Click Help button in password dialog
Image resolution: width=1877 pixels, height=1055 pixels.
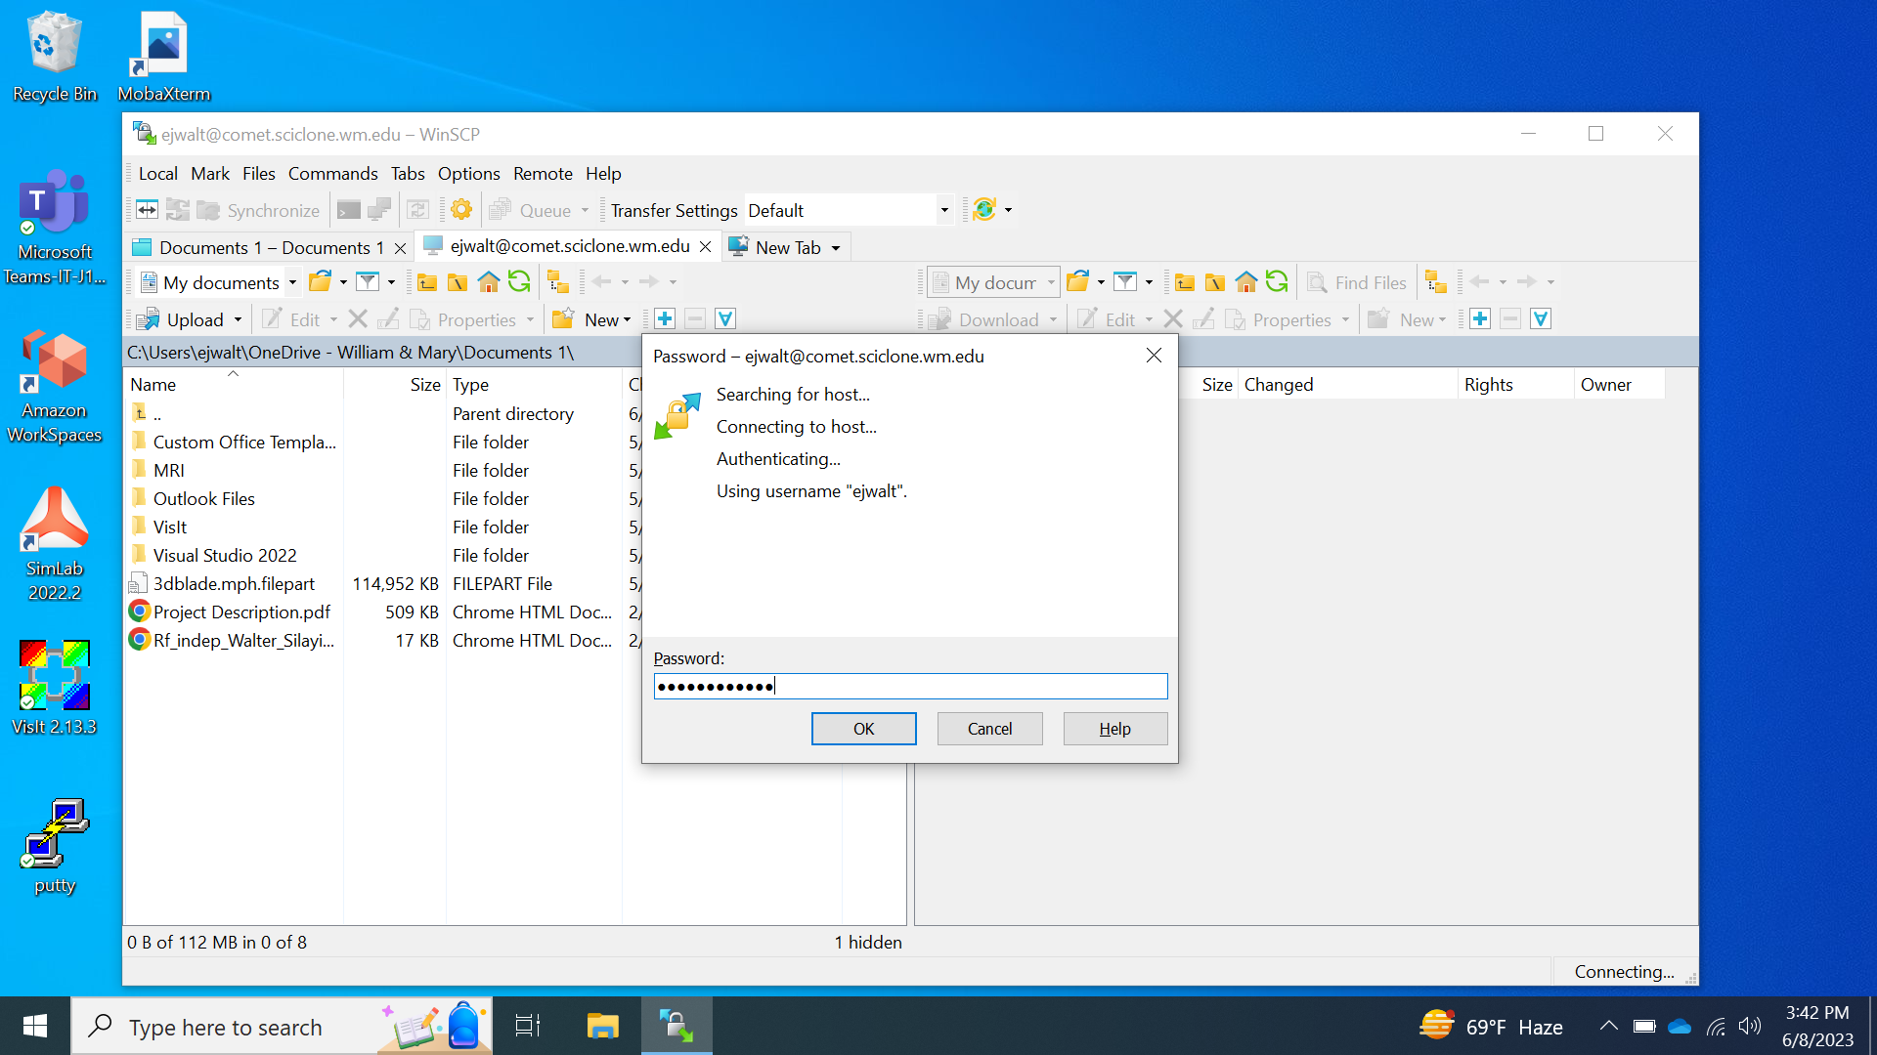1114,729
